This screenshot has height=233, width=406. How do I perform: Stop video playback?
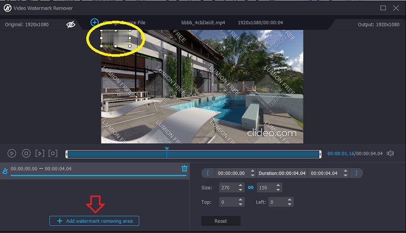point(26,153)
